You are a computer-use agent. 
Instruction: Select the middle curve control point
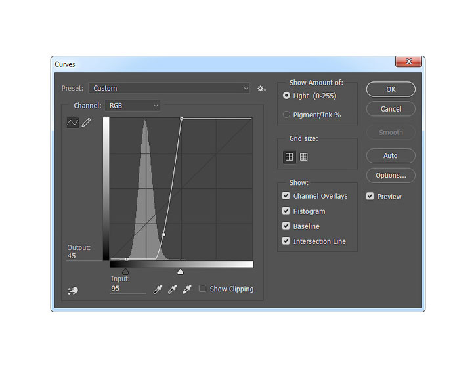pos(164,235)
